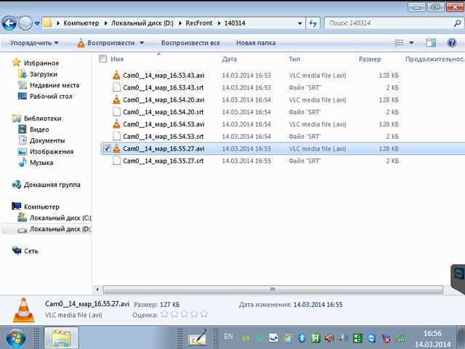
Task: Expand the Воспроизвести dropdown arrow
Action: click(x=142, y=43)
